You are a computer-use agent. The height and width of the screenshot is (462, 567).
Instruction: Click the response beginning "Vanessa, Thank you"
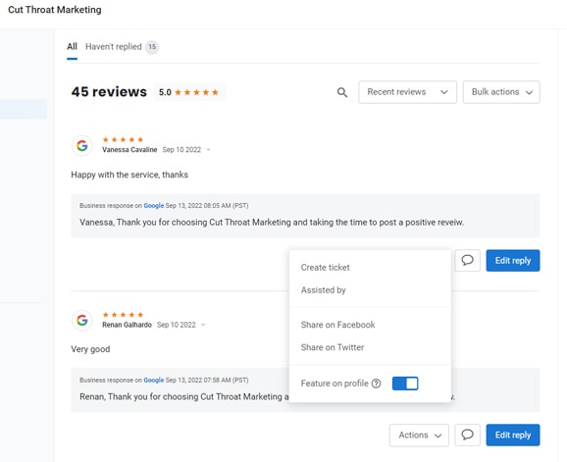[x=272, y=222]
